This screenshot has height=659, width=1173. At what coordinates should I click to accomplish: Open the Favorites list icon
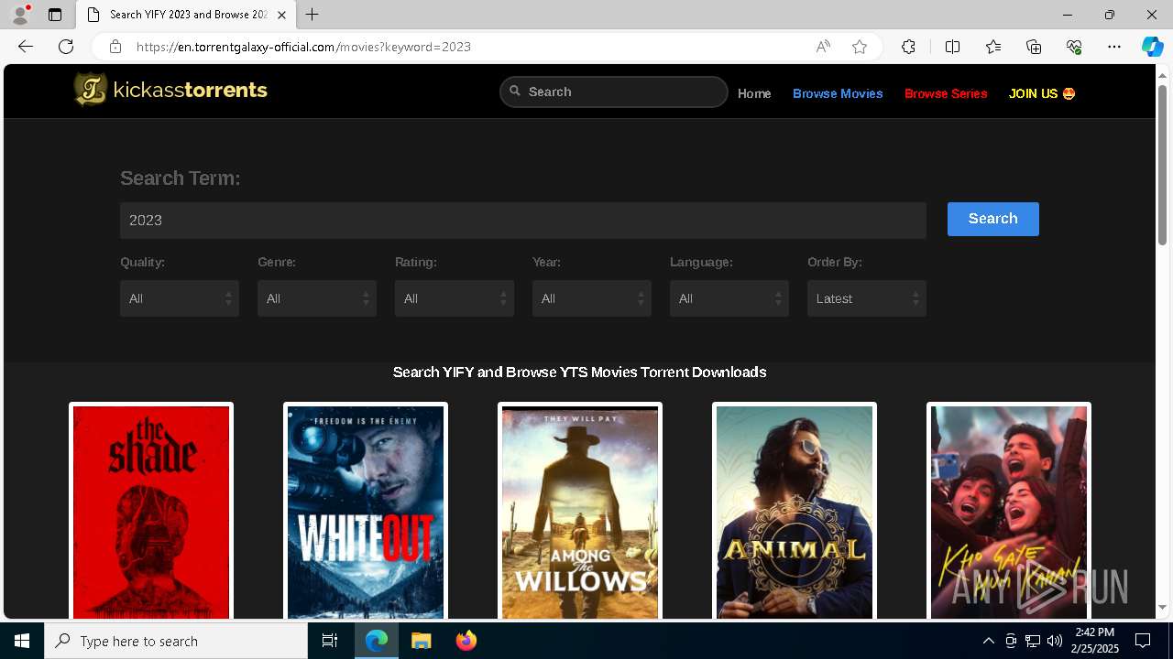click(x=993, y=47)
